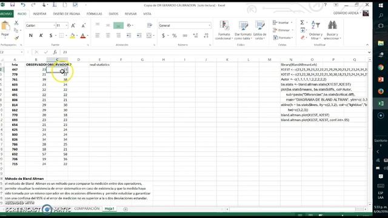Switch to DISEÑO DE PÁGINA tab
The width and height of the screenshot is (388, 218).
coord(66,14)
